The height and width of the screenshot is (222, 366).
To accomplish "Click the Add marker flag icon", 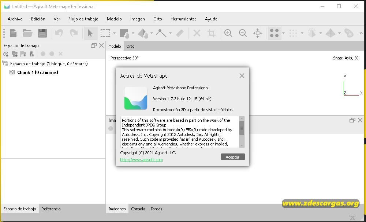I will coord(23,54).
